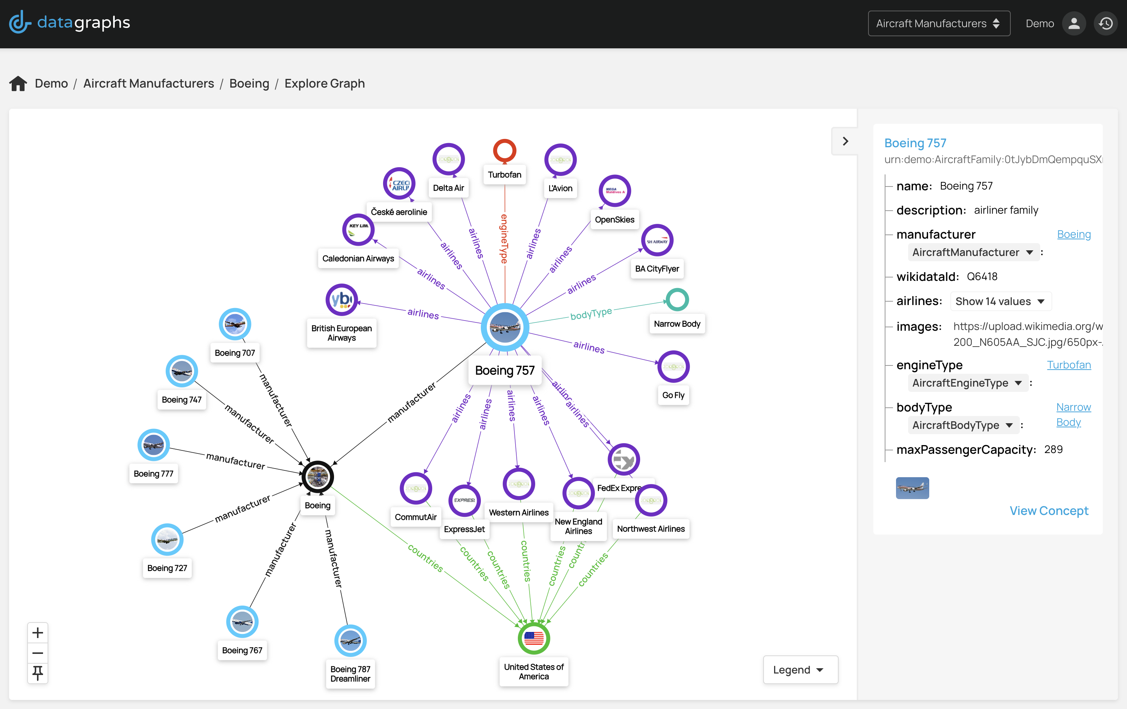Click the Boeing 757 thumbnail image
The image size is (1127, 709).
tap(912, 488)
